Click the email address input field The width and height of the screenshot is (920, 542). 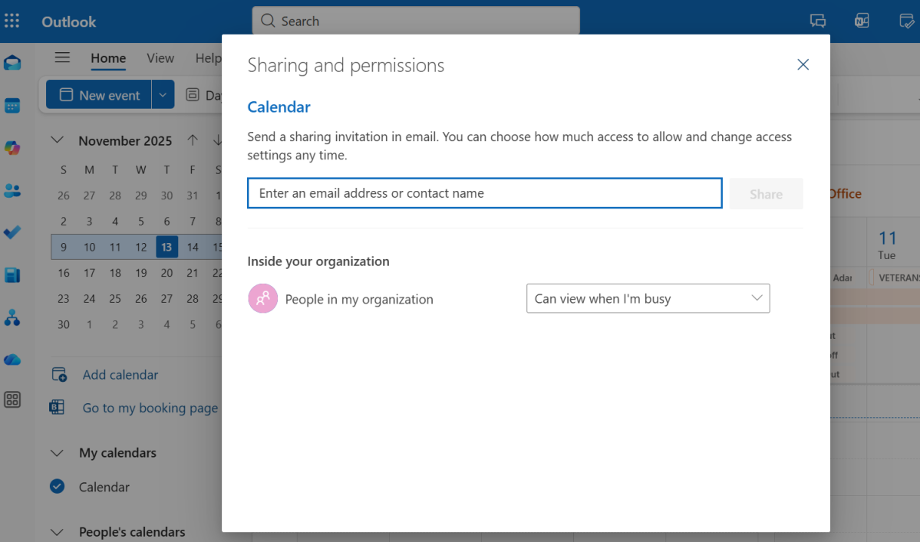tap(483, 192)
